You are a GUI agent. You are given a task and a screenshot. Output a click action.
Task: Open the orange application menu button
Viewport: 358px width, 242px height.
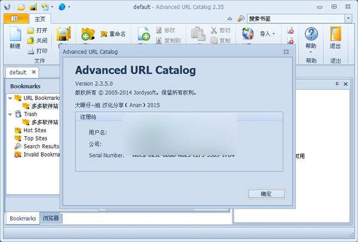coord(16,19)
